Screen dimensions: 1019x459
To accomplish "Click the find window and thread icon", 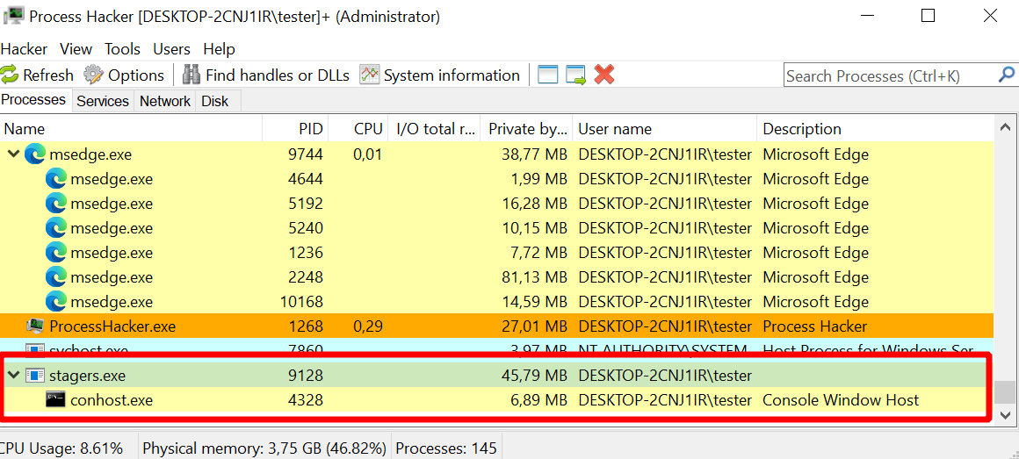I will point(575,75).
